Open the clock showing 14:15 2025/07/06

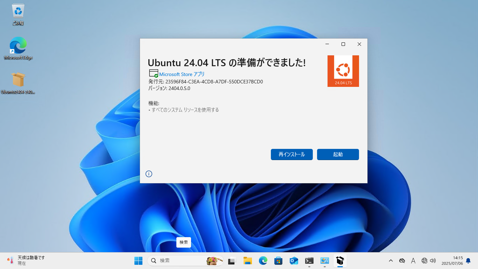pos(452,260)
